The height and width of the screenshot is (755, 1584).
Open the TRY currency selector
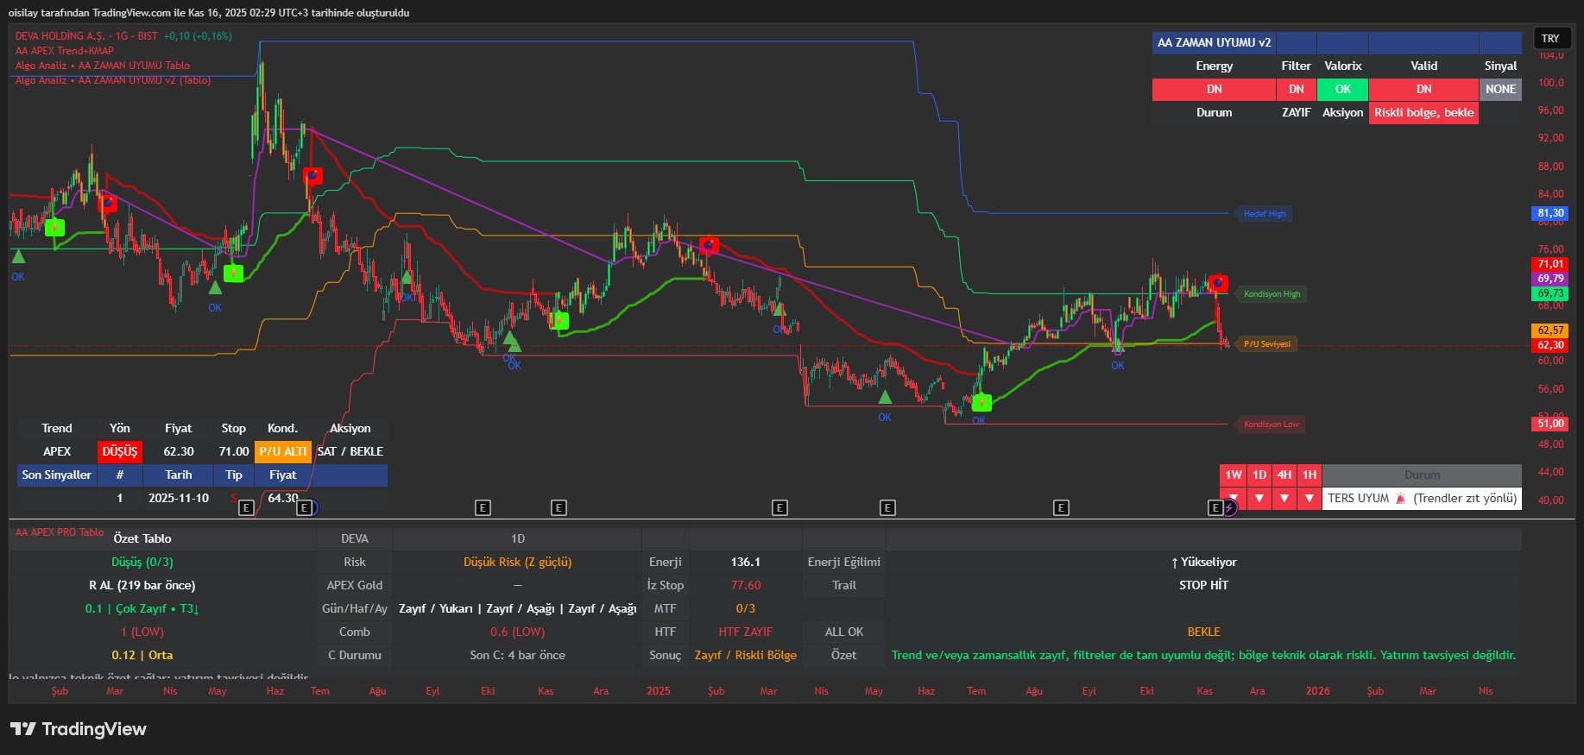1550,39
